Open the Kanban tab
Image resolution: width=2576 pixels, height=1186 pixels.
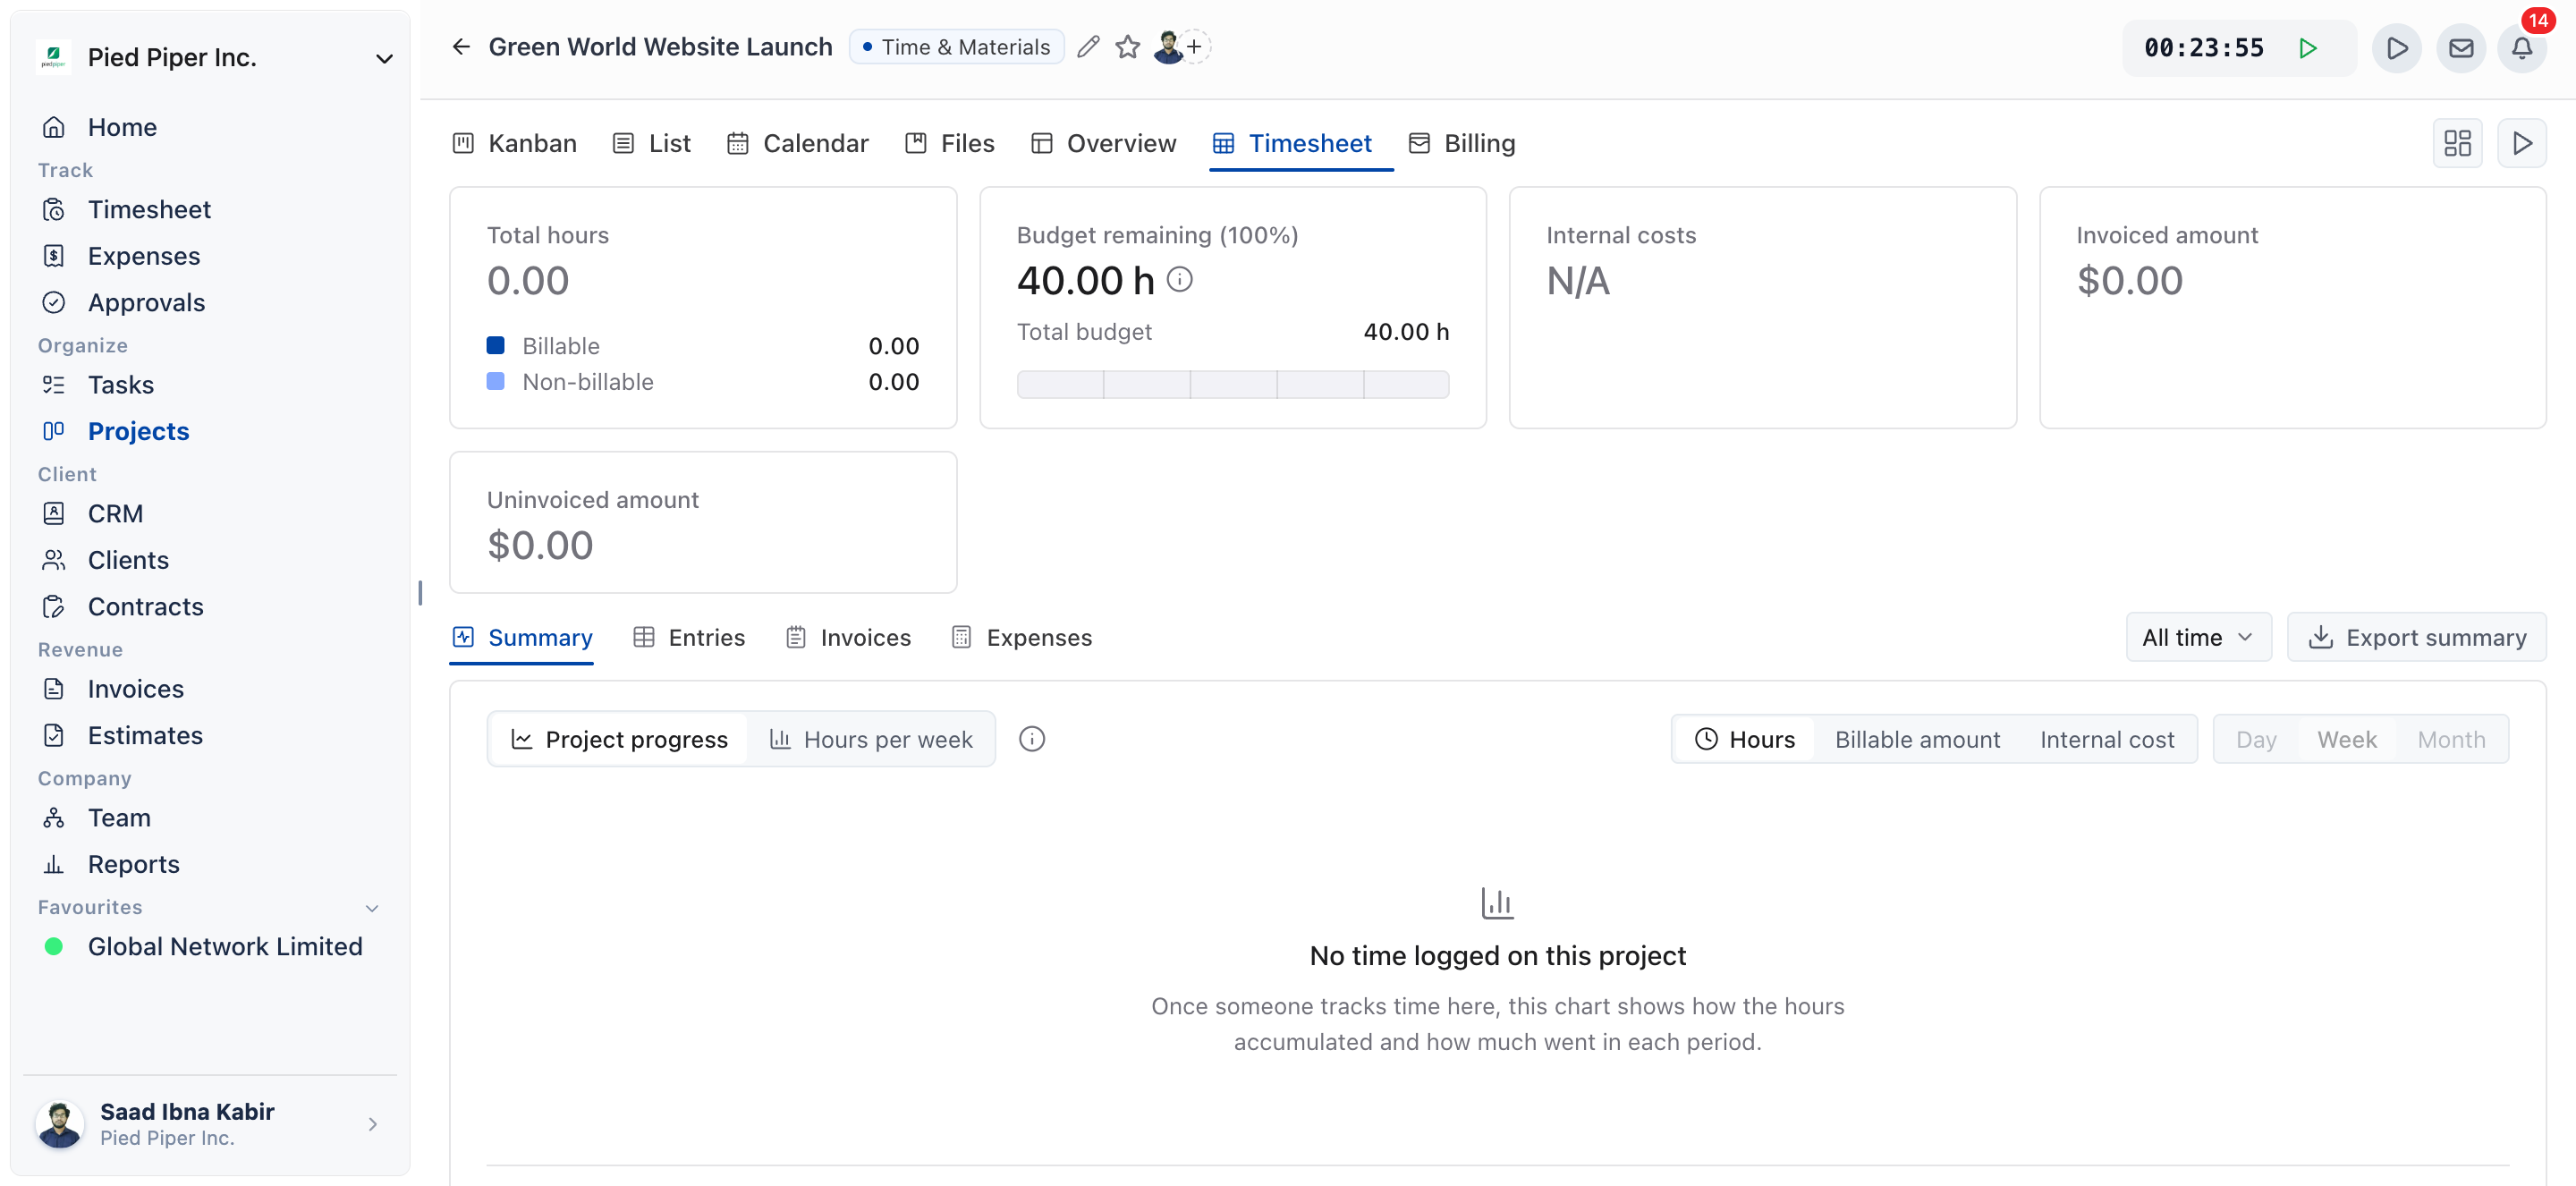(x=514, y=143)
